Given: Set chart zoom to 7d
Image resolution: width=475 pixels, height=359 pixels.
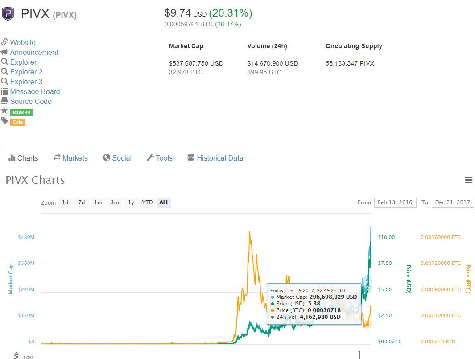Looking at the screenshot, I should click(82, 202).
